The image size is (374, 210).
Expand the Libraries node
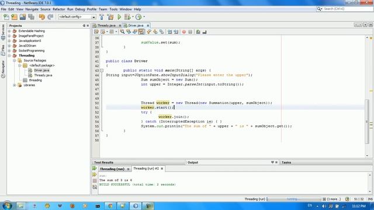(15, 85)
